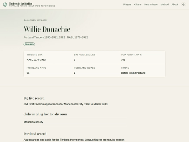Click the ENGLAND nationality badge
Viewport: 189px width, 142px height.
click(x=29, y=44)
